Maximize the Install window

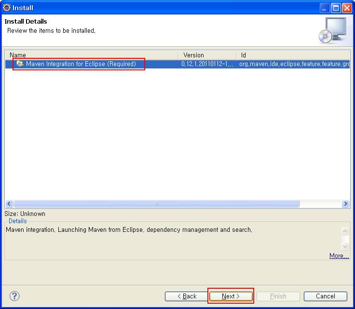(336, 8)
